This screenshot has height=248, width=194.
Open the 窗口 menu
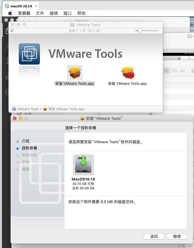(x=68, y=13)
